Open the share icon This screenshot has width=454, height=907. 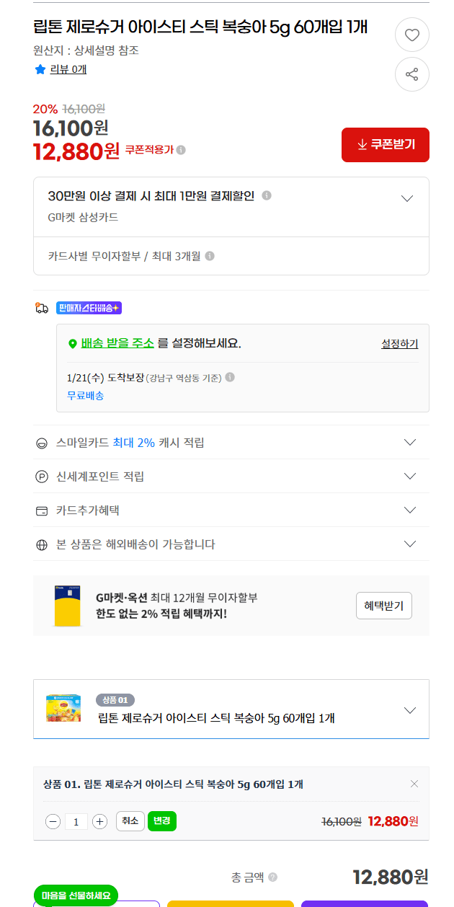pos(411,74)
